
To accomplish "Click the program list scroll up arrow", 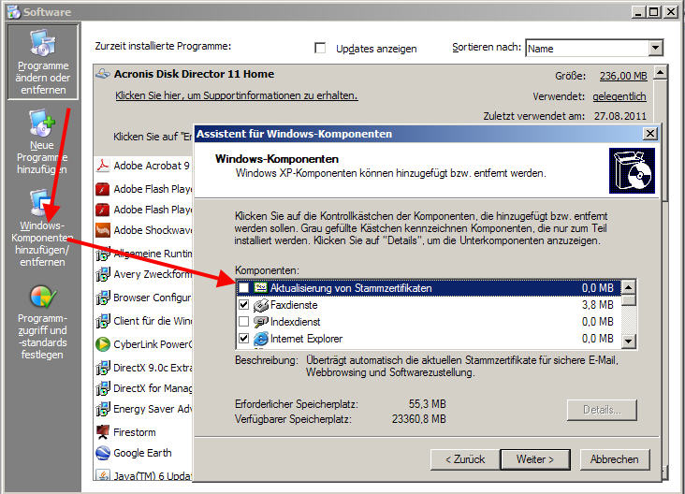I will pyautogui.click(x=660, y=72).
